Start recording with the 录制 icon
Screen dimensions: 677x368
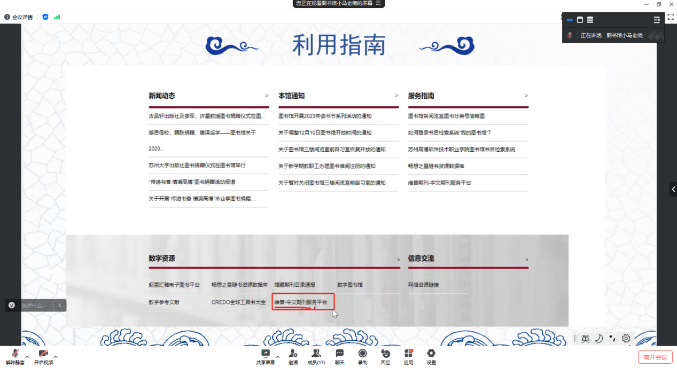[x=362, y=354]
